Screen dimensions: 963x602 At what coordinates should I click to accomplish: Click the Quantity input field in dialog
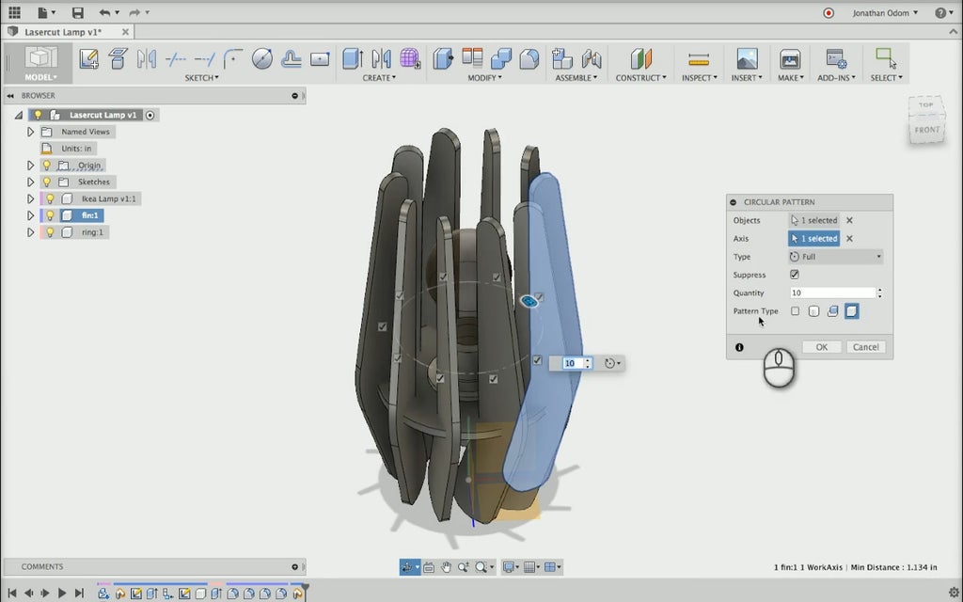pos(831,293)
